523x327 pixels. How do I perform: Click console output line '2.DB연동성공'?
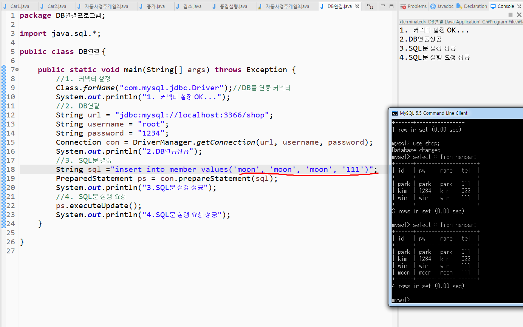pos(421,39)
